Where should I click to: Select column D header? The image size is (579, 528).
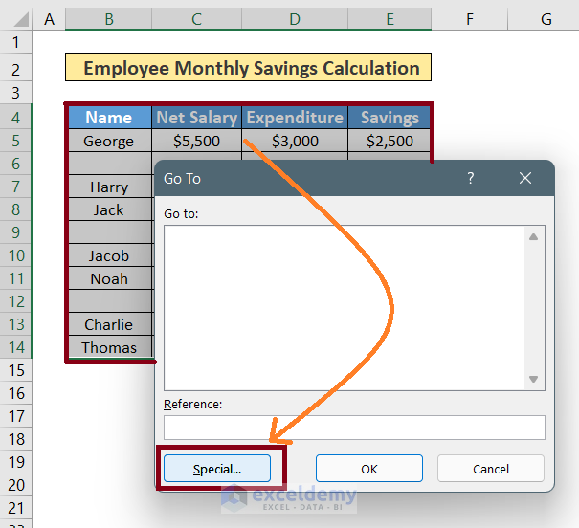295,19
